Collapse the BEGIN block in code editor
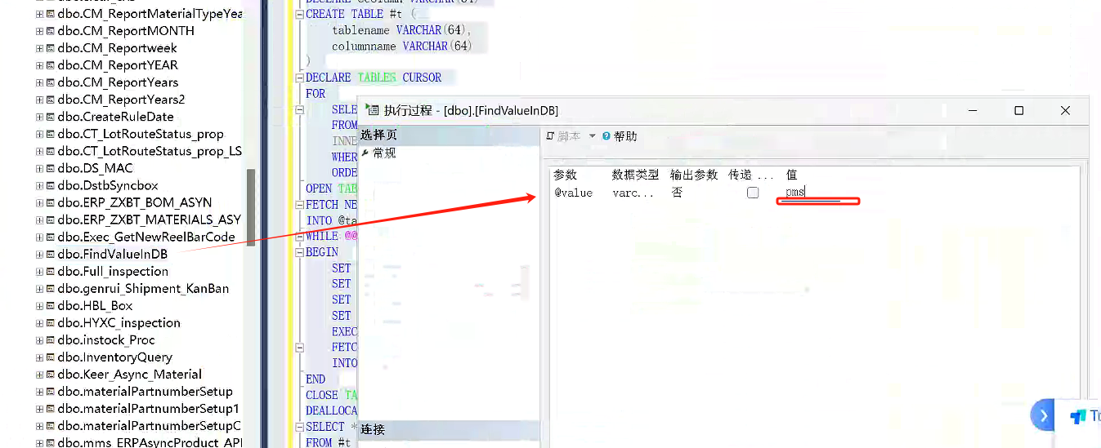This screenshot has height=448, width=1101. [299, 252]
